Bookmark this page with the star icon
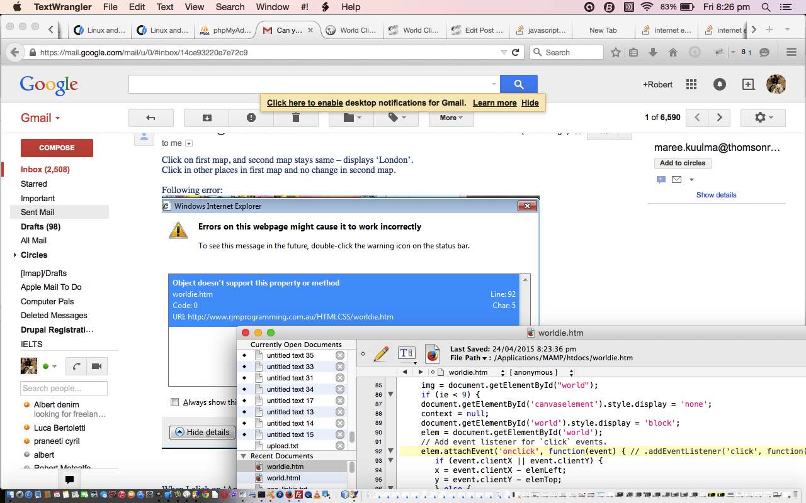The image size is (806, 503). pyautogui.click(x=616, y=53)
